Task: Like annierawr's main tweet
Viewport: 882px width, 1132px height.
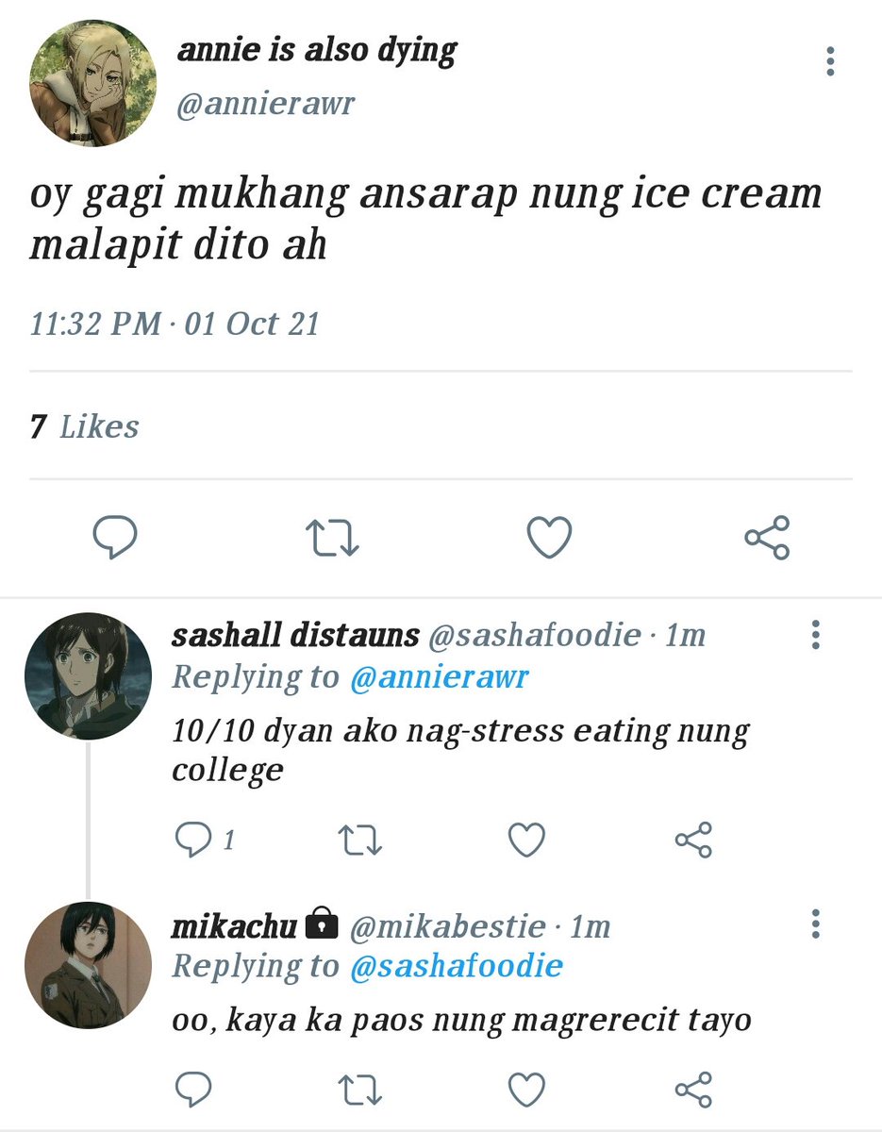Action: coord(549,539)
